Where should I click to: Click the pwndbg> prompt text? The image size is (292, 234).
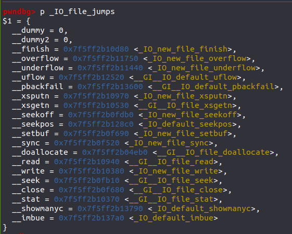(19, 12)
